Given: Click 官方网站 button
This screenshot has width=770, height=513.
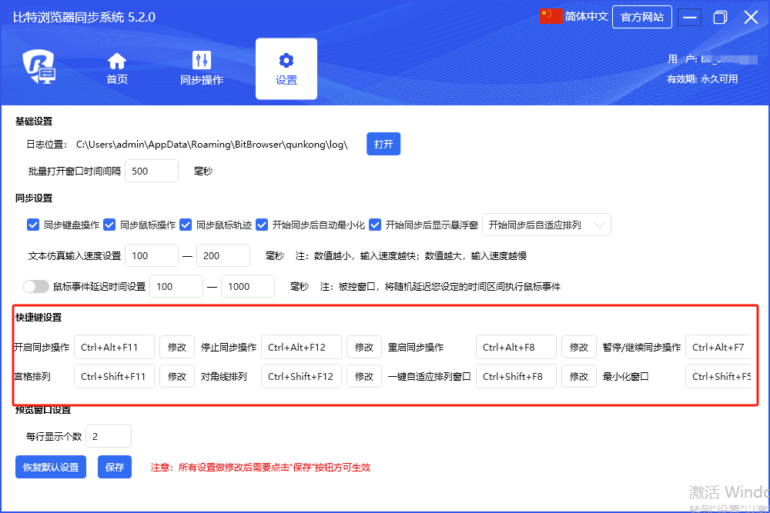Looking at the screenshot, I should coord(641,17).
